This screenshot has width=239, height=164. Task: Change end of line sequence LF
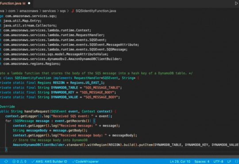[x=229, y=161]
